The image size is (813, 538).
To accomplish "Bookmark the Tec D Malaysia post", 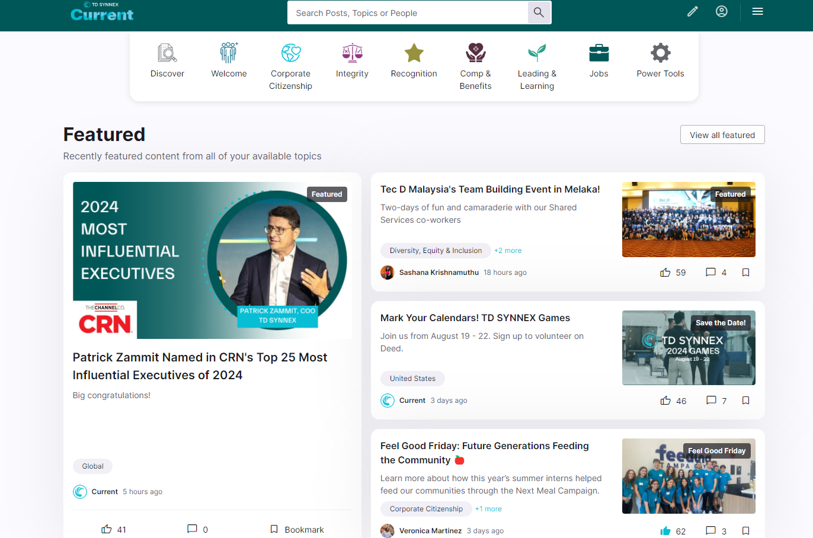I will [746, 273].
